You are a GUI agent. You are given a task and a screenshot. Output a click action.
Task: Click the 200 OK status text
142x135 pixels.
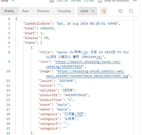pos(62,1)
